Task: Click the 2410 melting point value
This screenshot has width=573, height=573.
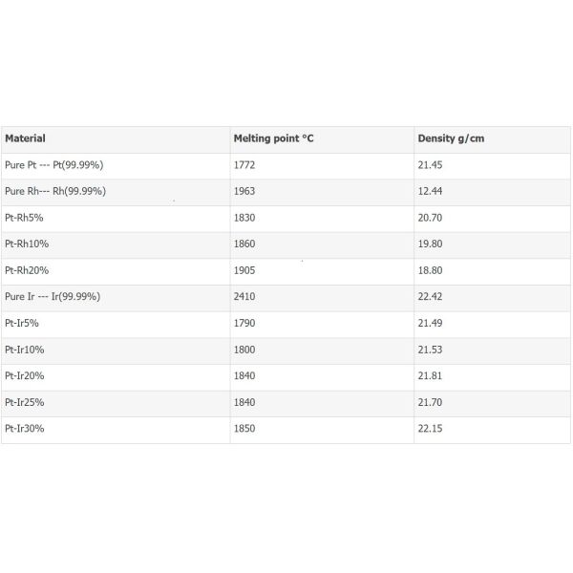Action: pyautogui.click(x=244, y=297)
